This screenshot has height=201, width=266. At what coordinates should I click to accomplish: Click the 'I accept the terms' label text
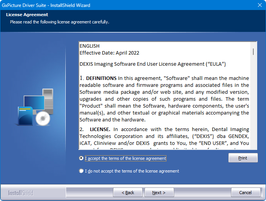126,158
